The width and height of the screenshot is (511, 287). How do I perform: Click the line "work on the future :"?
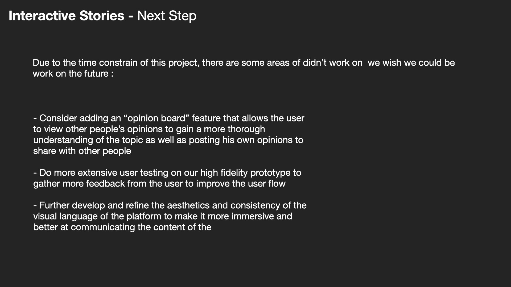pyautogui.click(x=73, y=74)
